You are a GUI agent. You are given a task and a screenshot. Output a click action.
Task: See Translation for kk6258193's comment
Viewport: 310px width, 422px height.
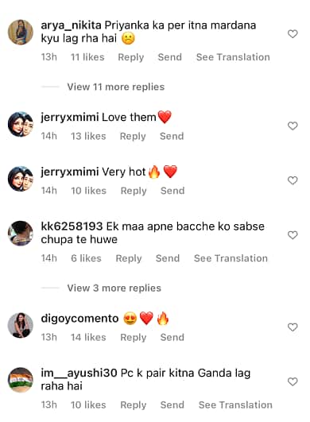click(231, 258)
